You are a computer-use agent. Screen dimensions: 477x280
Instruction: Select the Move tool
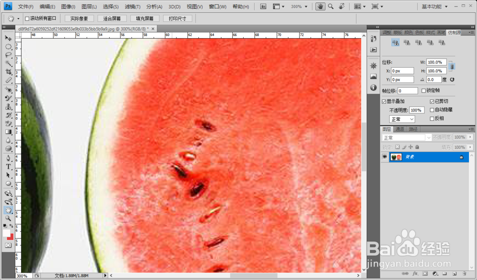click(8, 38)
